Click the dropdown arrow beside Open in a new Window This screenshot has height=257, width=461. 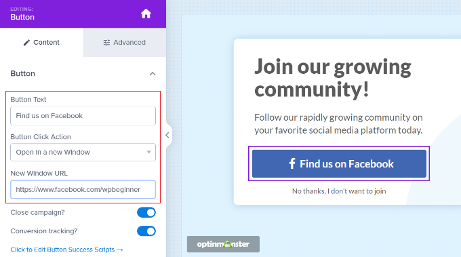pyautogui.click(x=148, y=153)
